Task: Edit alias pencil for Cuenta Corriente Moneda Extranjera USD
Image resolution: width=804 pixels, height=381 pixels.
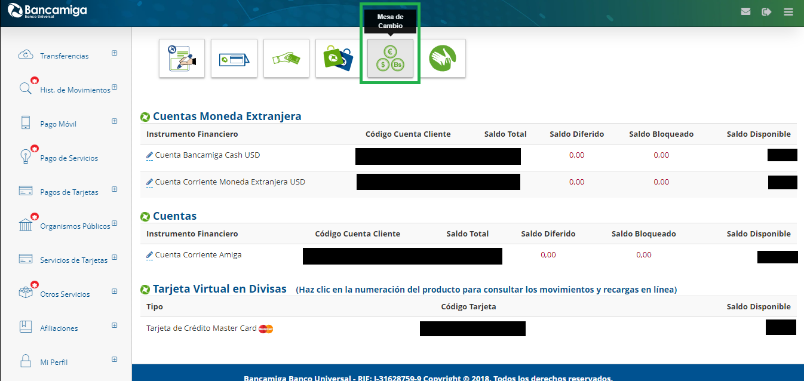Action: (149, 183)
